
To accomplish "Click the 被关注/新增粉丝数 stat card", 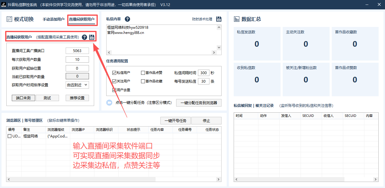I will pos(306,79).
